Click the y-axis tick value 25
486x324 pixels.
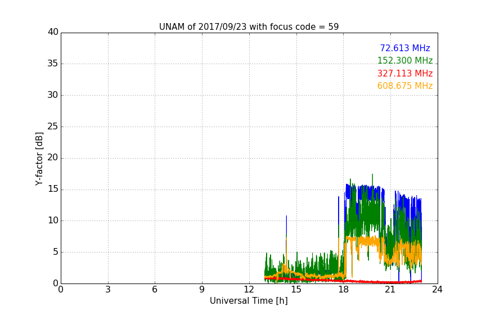[x=53, y=126]
